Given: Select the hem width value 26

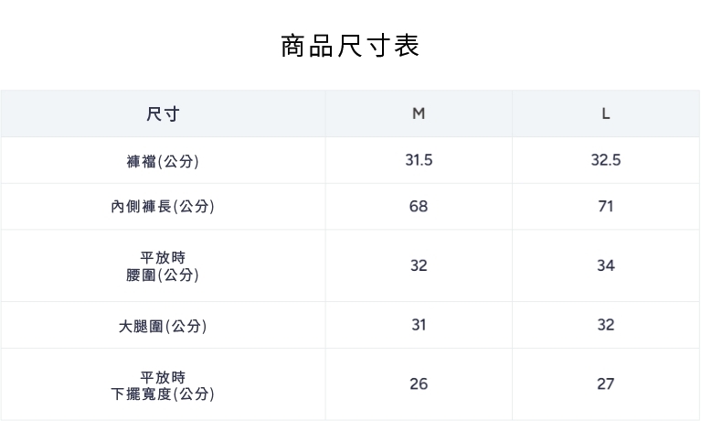Looking at the screenshot, I should 419,384.
